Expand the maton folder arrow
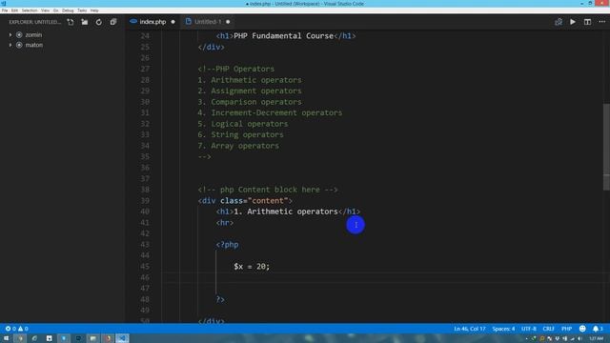Image resolution: width=610 pixels, height=343 pixels. pos(10,45)
